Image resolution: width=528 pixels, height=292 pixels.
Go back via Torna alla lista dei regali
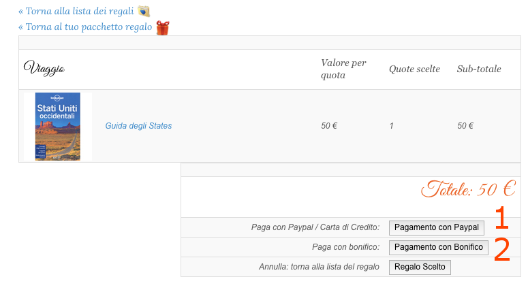pos(76,11)
